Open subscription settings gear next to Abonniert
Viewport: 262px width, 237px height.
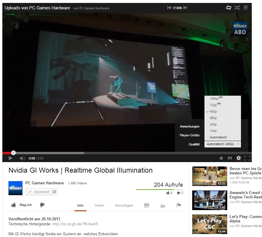coord(54,192)
